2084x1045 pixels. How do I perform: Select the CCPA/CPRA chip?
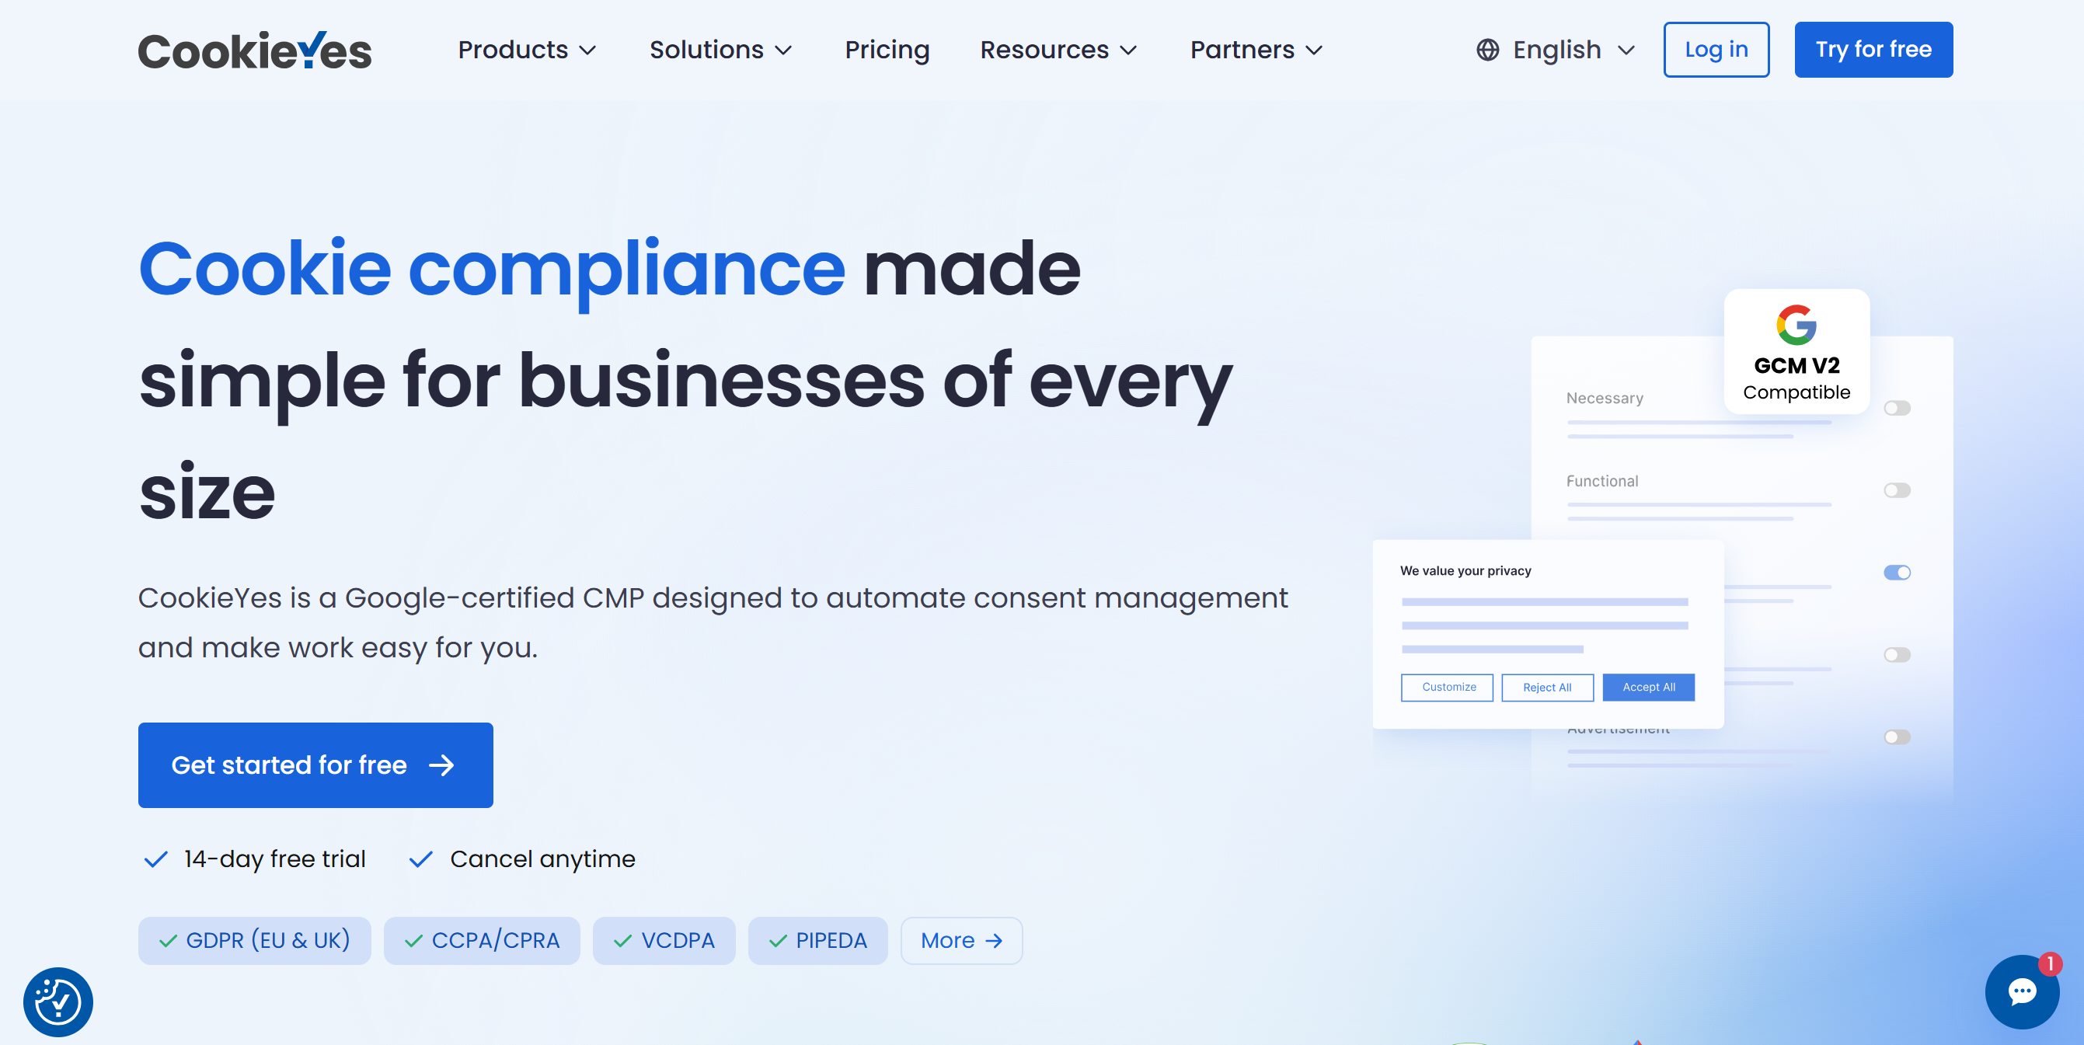tap(481, 941)
